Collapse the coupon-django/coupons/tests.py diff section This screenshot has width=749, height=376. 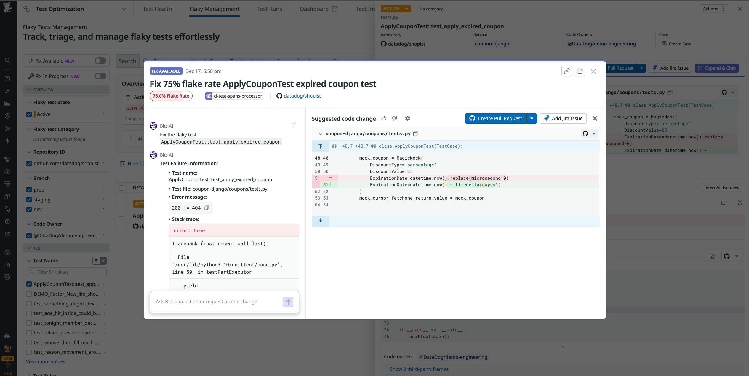coord(320,133)
